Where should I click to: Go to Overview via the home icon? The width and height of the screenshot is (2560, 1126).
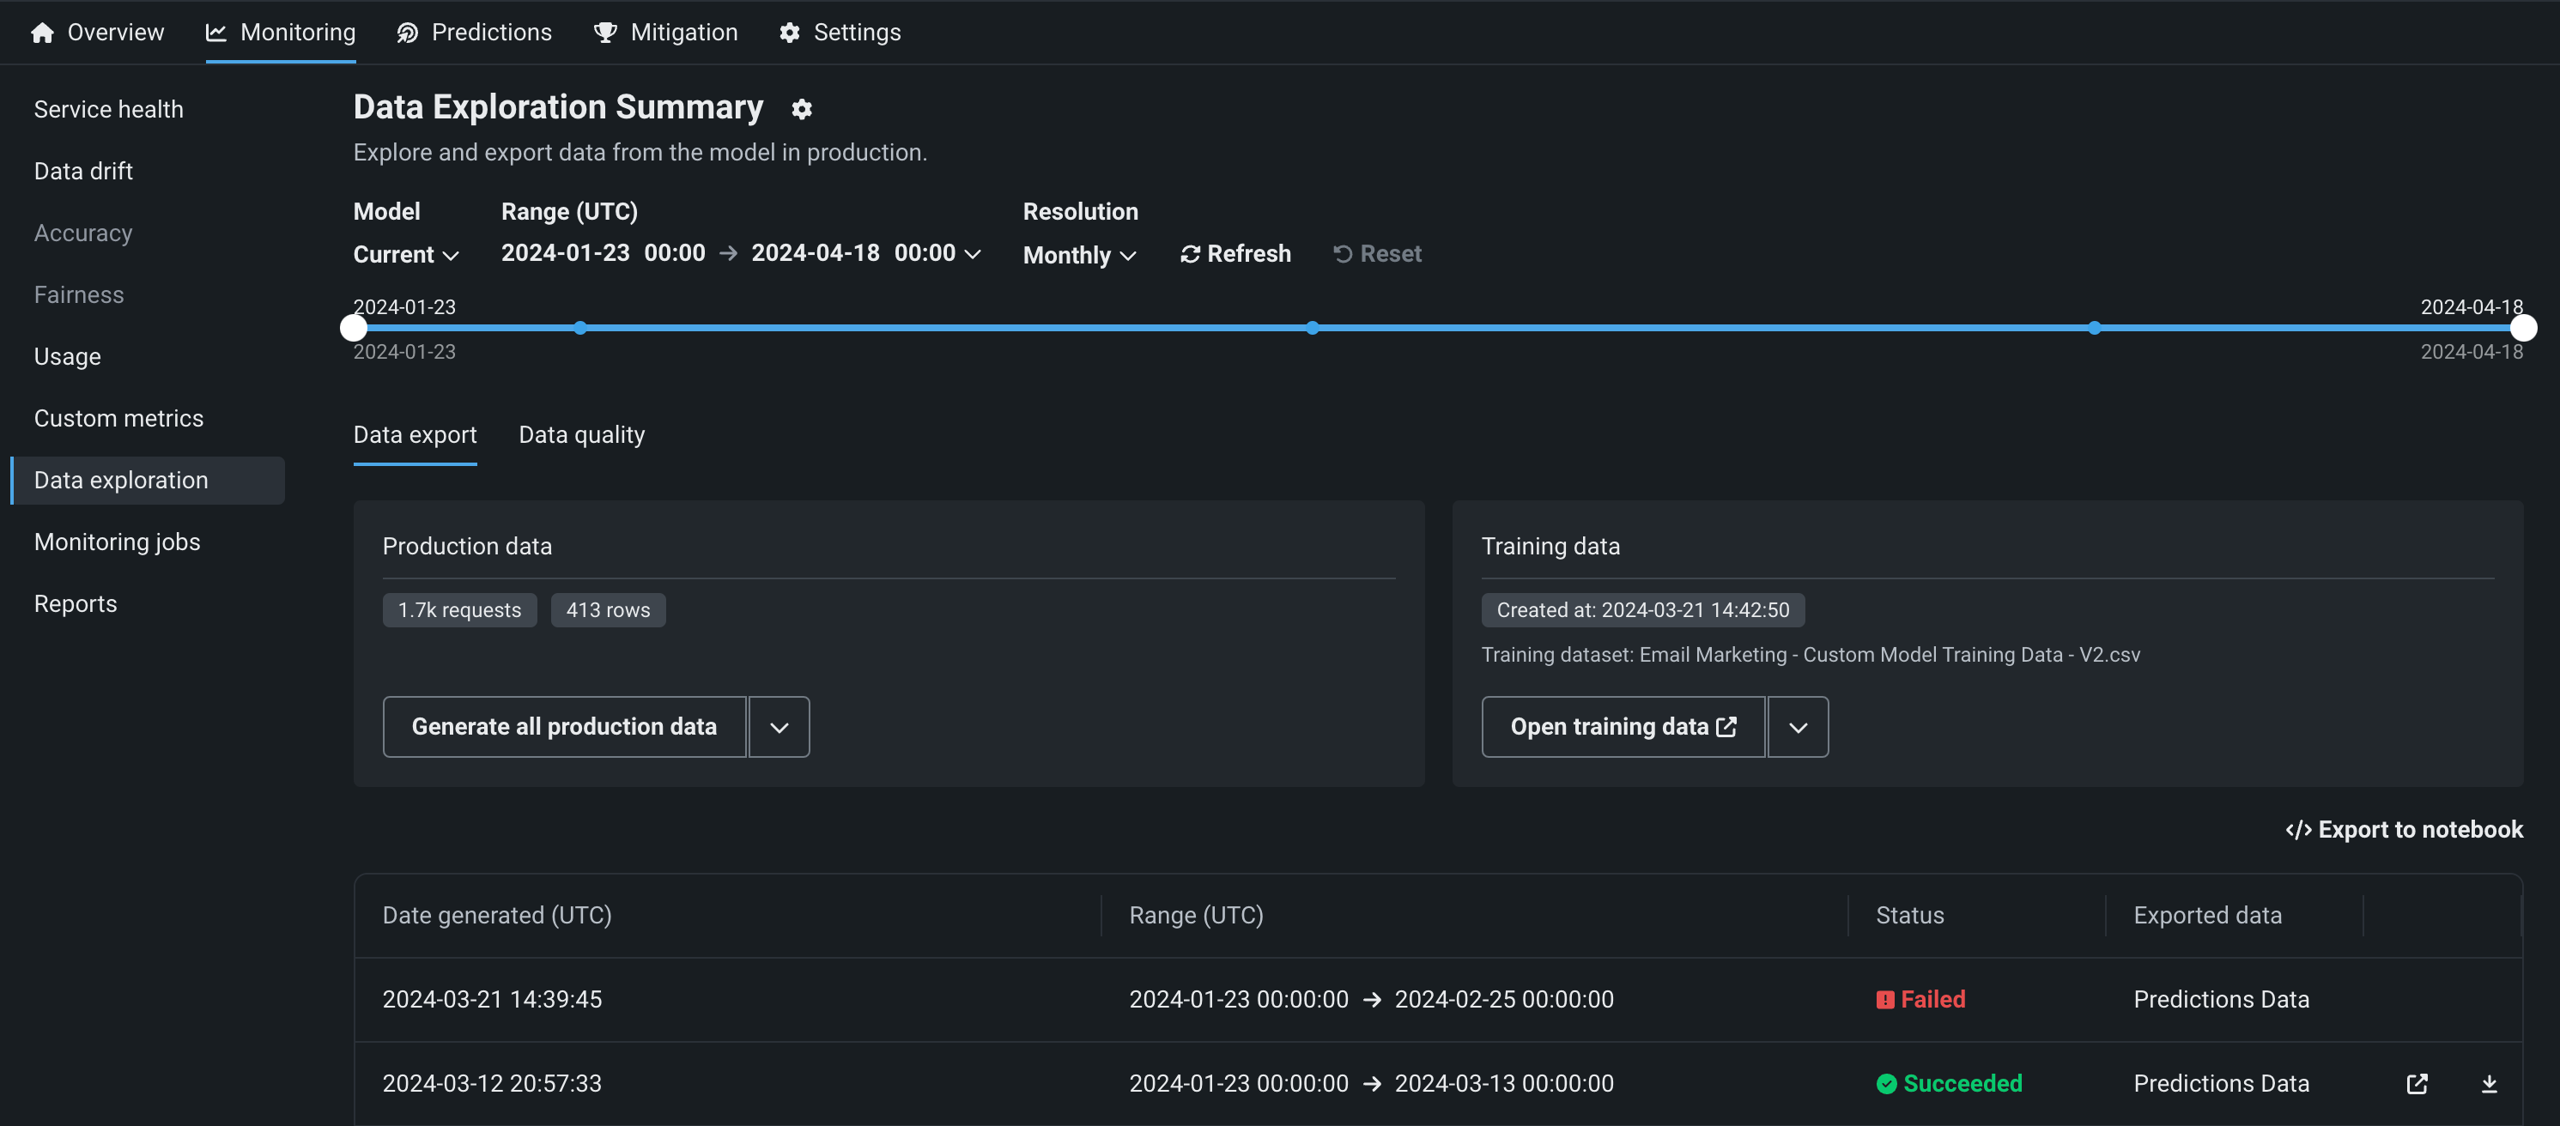coord(42,33)
